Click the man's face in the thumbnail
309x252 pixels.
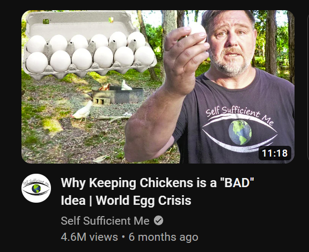[230, 42]
